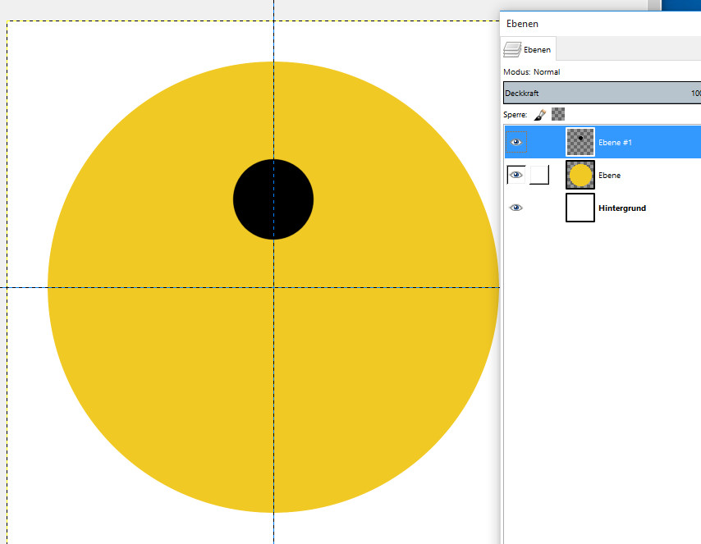Click the empty link column of the Hintergrund layer
This screenshot has height=544, width=701.
(539, 208)
